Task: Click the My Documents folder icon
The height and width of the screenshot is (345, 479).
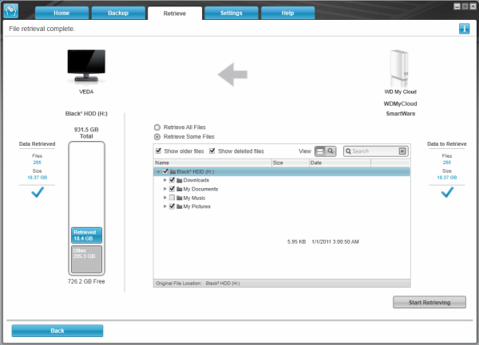Action: coord(180,190)
